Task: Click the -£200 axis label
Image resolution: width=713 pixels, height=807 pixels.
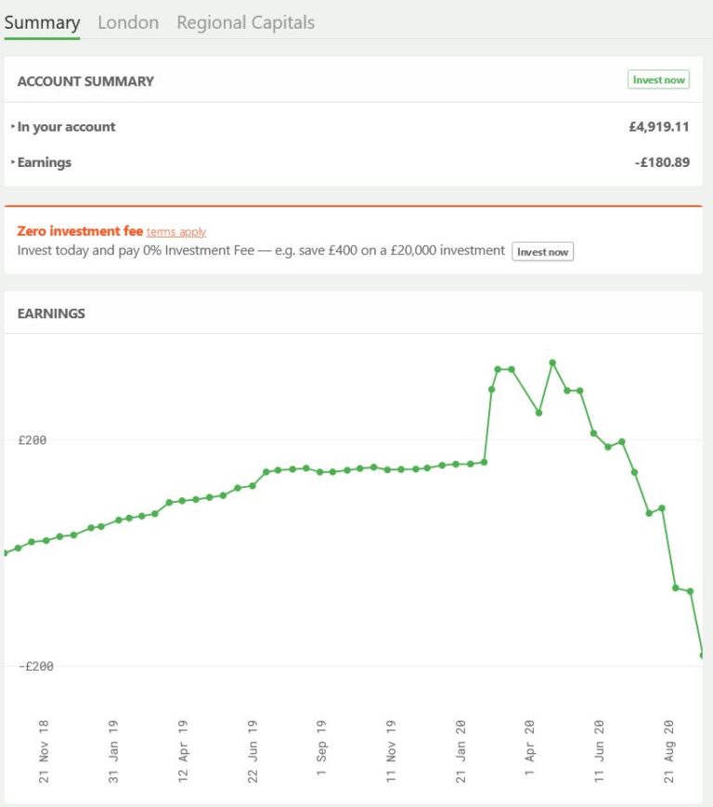Action: click(35, 666)
